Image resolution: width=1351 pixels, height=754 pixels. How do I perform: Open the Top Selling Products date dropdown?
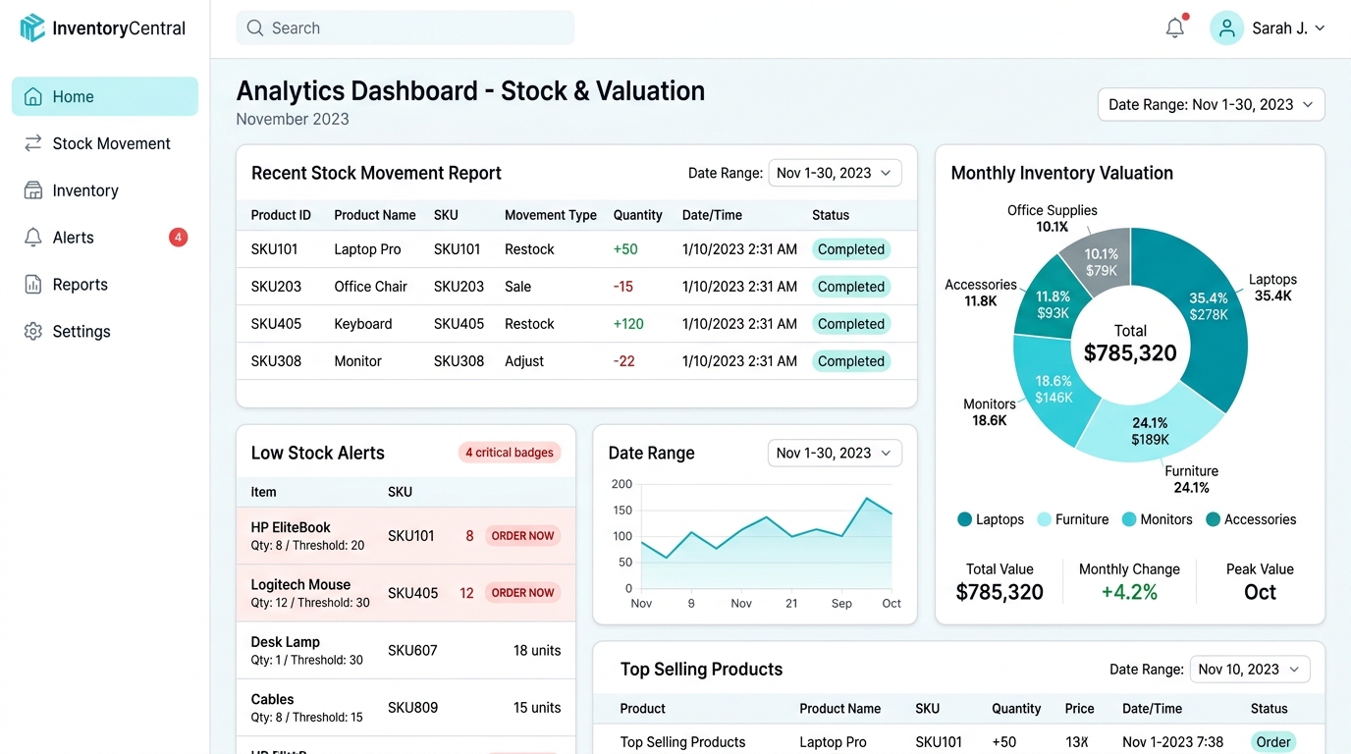pyautogui.click(x=1250, y=670)
